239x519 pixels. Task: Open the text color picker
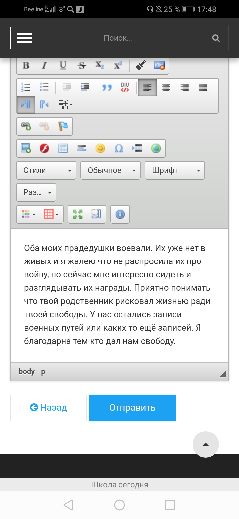29,214
